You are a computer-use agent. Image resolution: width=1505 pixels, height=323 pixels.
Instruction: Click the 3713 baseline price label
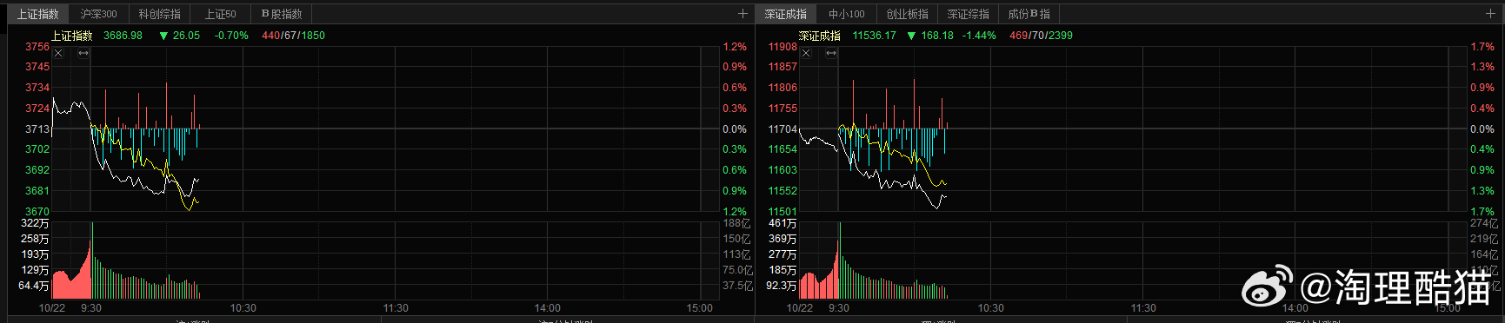coord(37,129)
